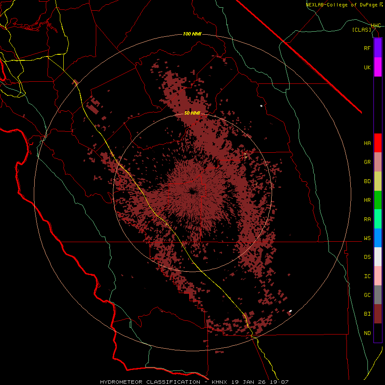385x385 pixels.
Task: Click the pink GR legend color swatch
Action: click(378, 162)
